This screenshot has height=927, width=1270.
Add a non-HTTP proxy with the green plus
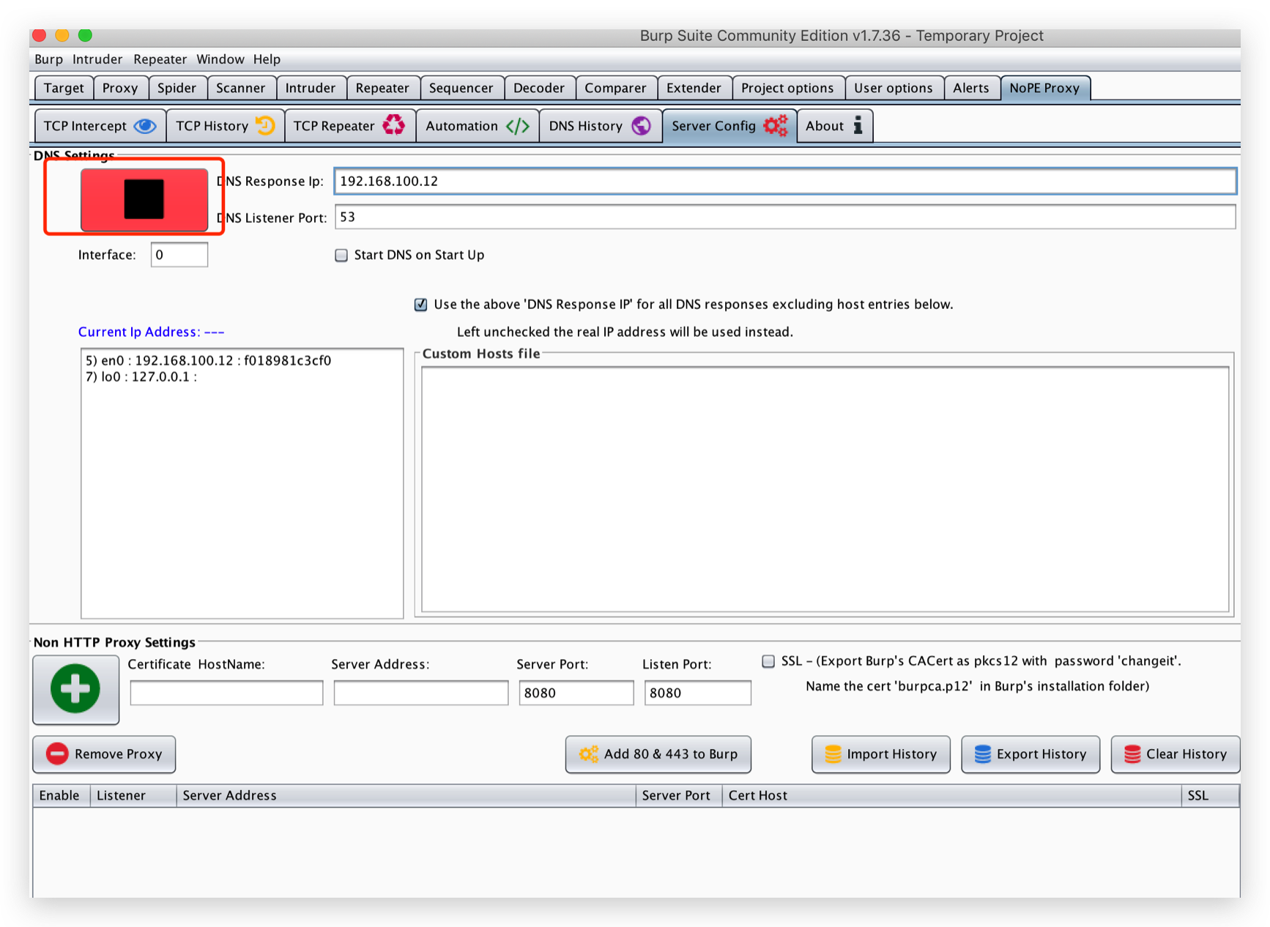75,689
